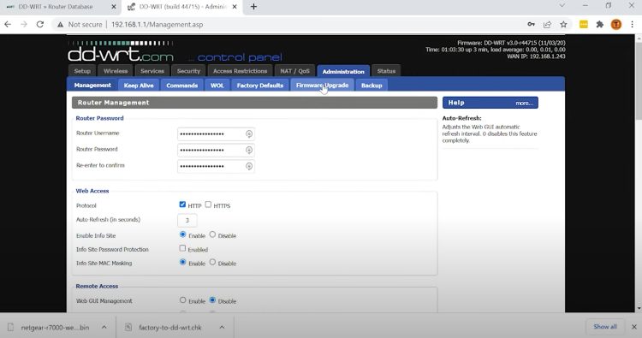Open the yellow extension icon
The image size is (642, 338).
pyautogui.click(x=584, y=25)
